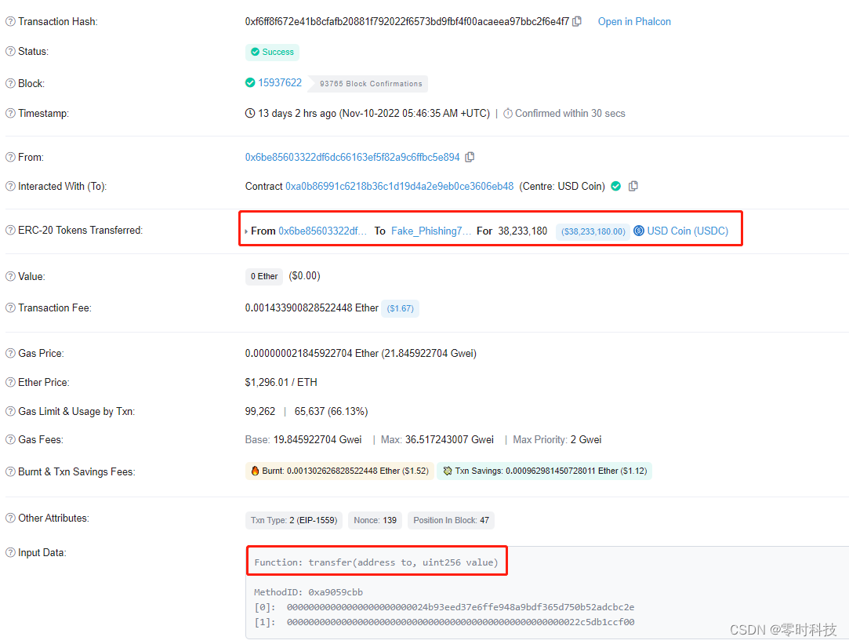Click the help icon beside From
This screenshot has height=644, width=849.
pos(10,157)
